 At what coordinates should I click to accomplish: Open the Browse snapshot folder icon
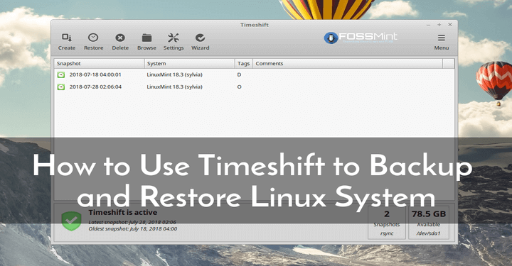coord(146,42)
